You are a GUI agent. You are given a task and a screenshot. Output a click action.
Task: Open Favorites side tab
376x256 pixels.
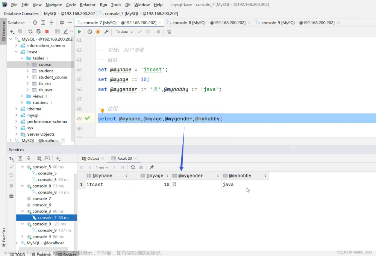pos(4,237)
